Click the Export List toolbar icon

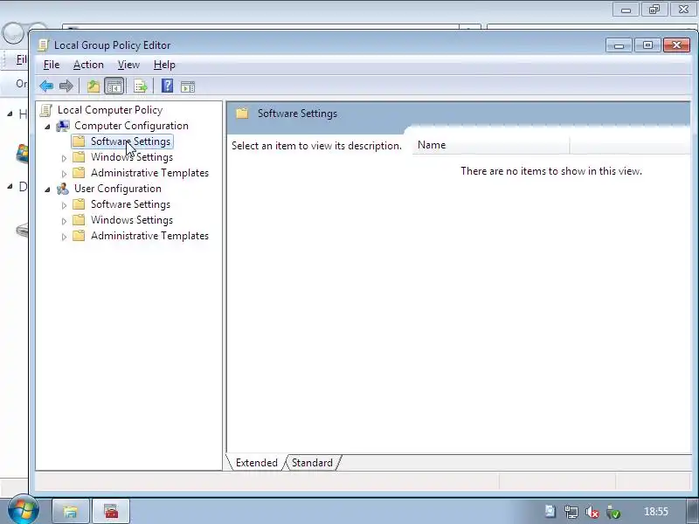click(141, 86)
